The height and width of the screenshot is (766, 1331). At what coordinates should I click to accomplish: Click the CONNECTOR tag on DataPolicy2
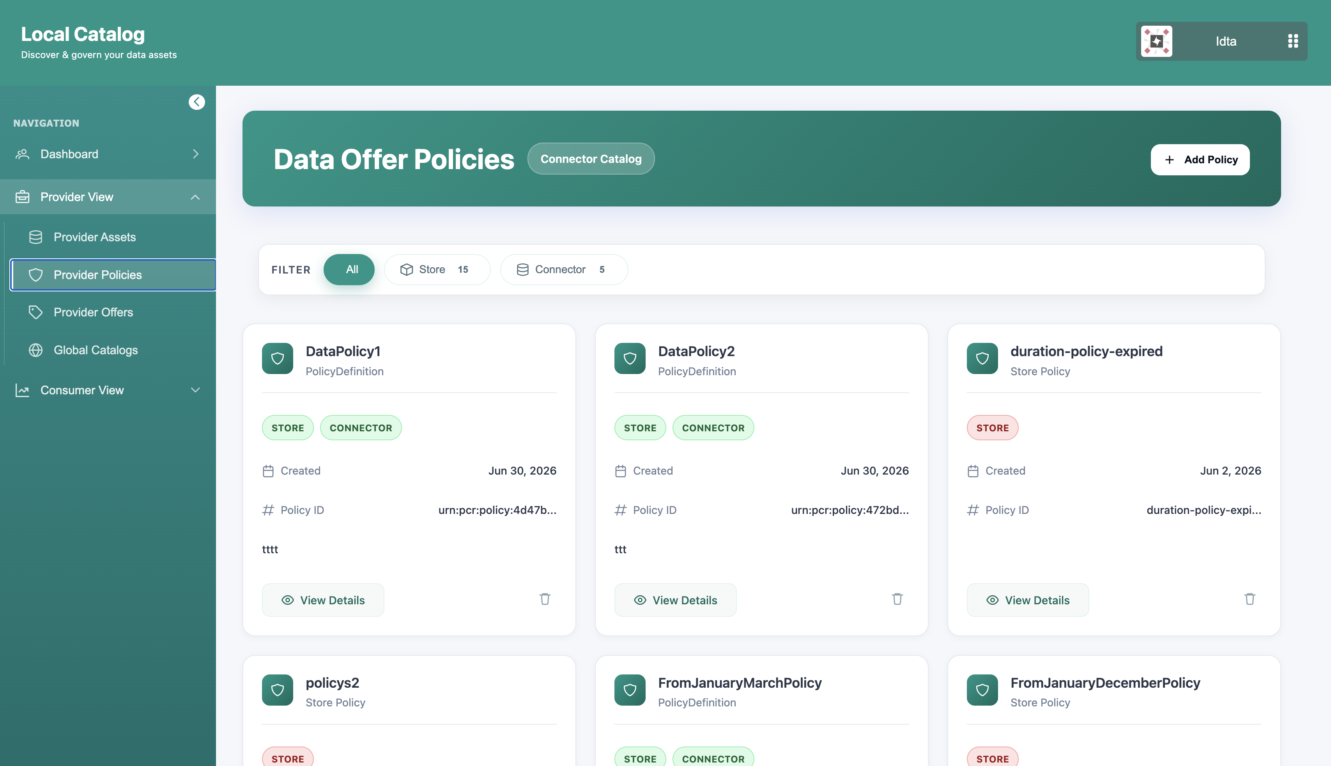pyautogui.click(x=713, y=428)
